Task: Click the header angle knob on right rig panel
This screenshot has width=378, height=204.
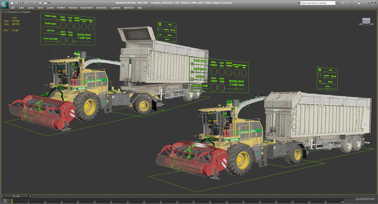Action: pyautogui.click(x=192, y=64)
